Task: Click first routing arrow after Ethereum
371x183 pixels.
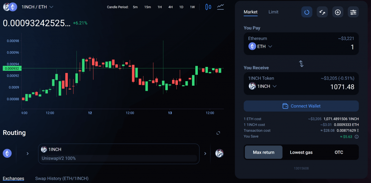Action: (x=28, y=153)
